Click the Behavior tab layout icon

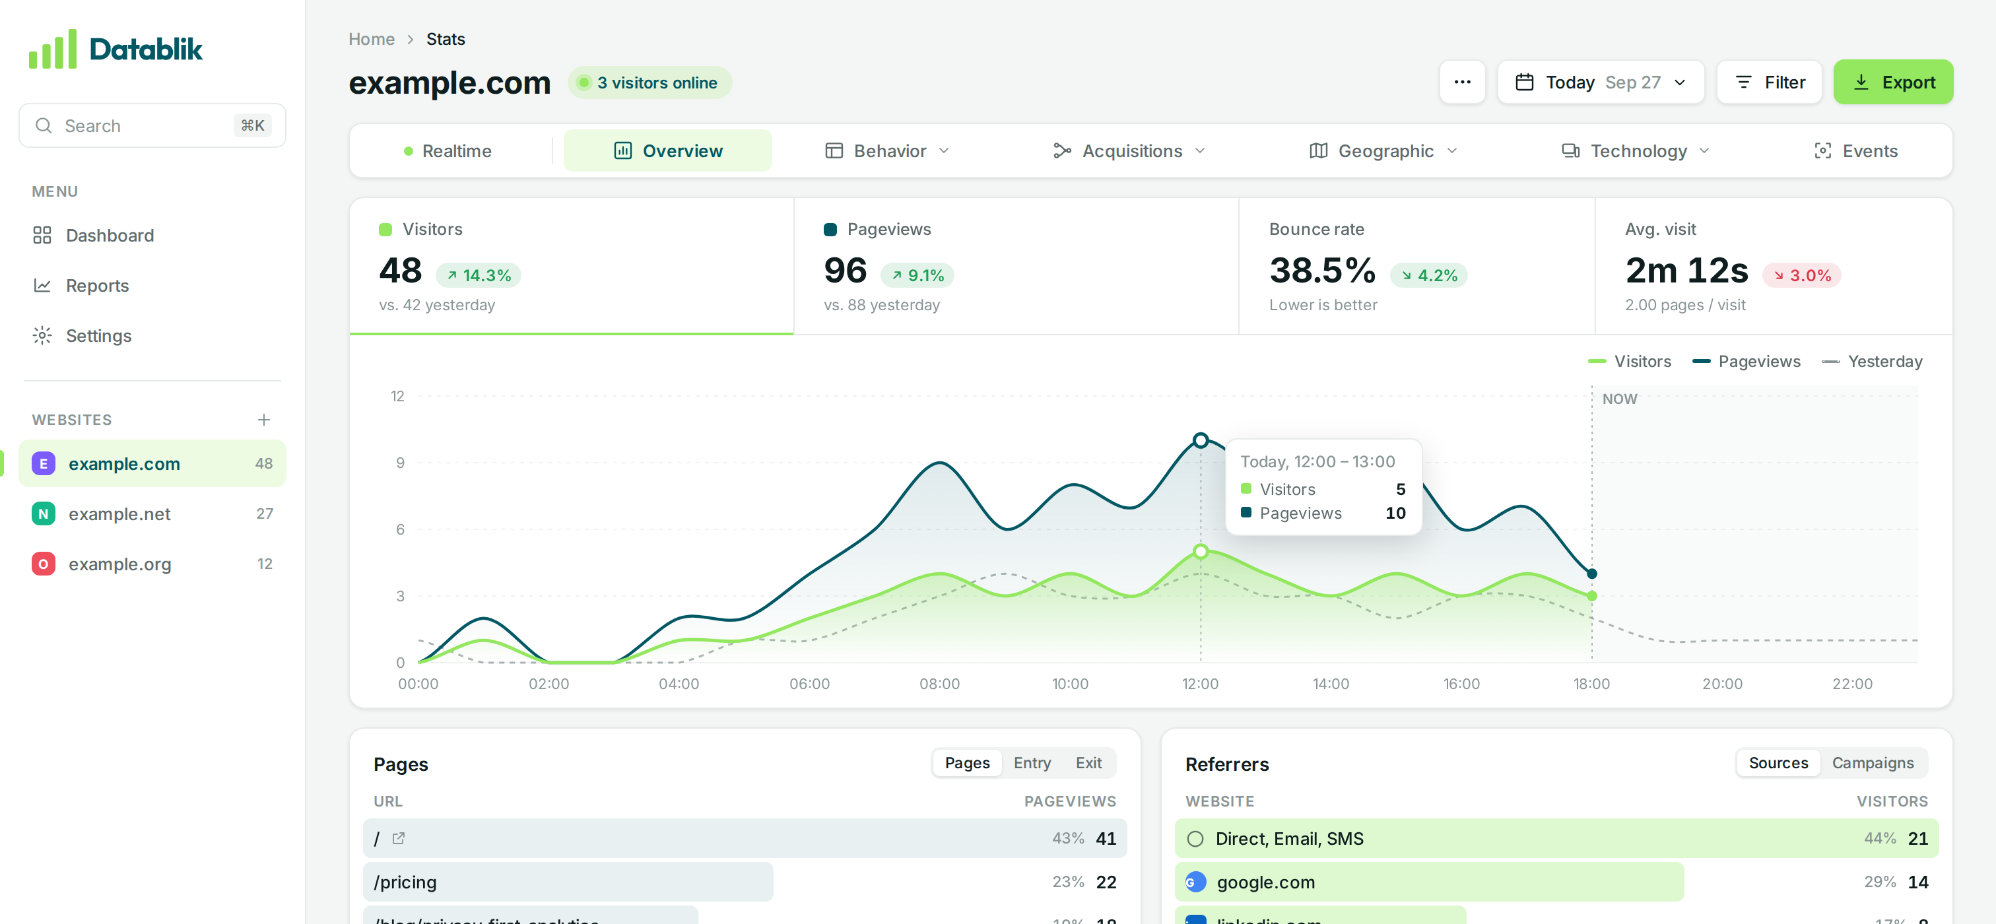click(x=834, y=151)
